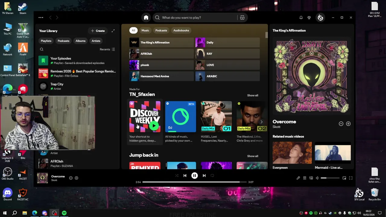The height and width of the screenshot is (217, 386).
Task: Add Overcome to library in now-playing bar
Action: 76,178
